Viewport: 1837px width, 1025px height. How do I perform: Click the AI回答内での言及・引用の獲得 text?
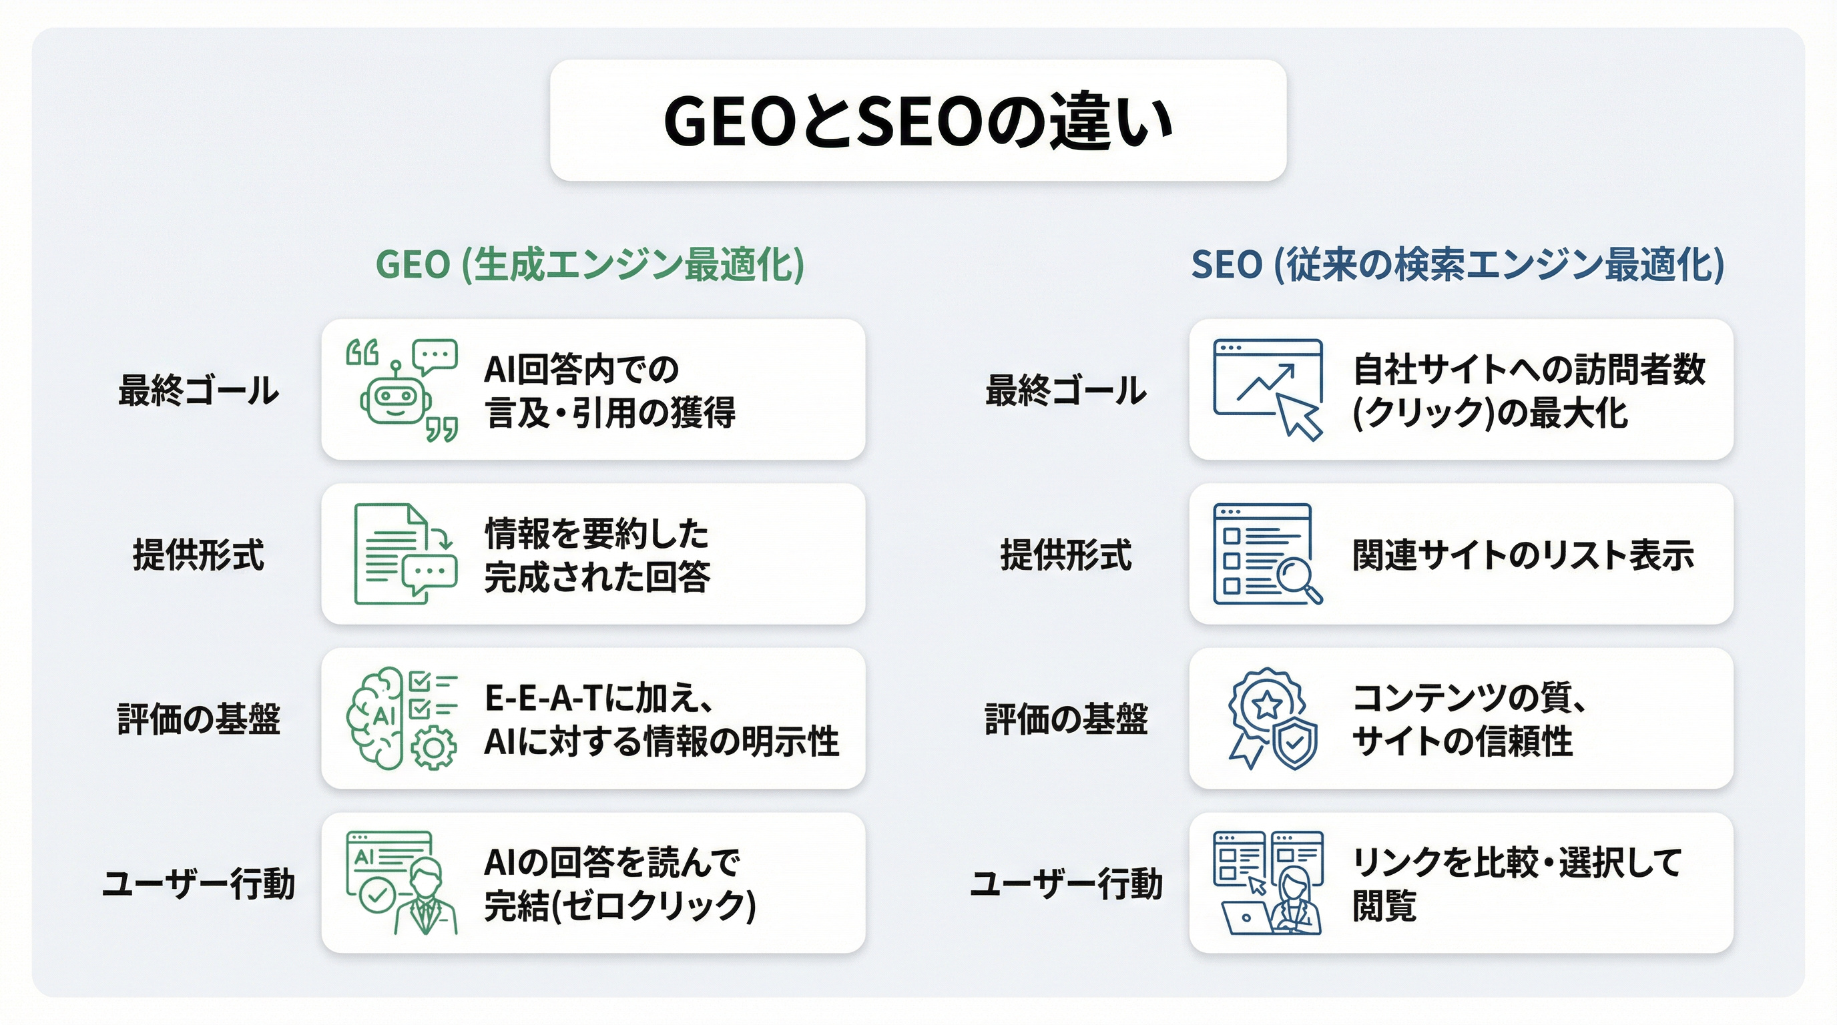tap(609, 390)
